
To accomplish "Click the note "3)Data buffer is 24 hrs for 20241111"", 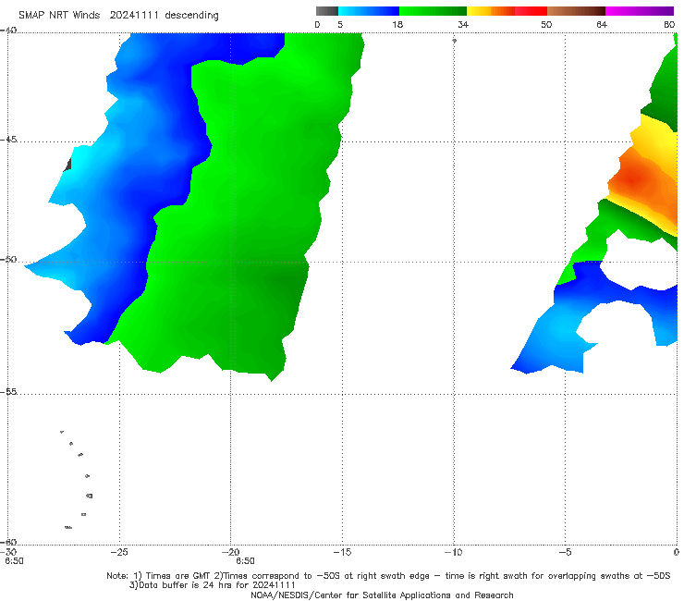I will [x=213, y=585].
